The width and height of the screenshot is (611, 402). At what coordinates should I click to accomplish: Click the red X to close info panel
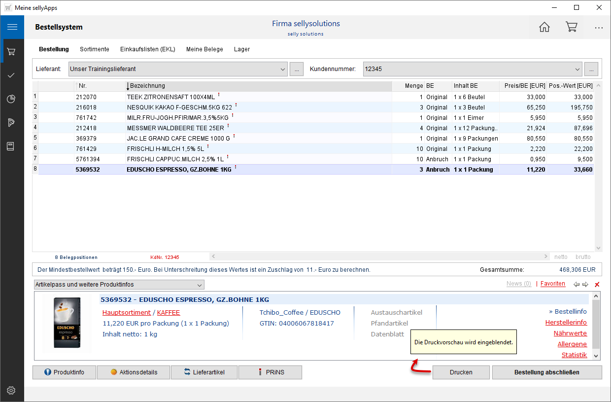tap(597, 285)
